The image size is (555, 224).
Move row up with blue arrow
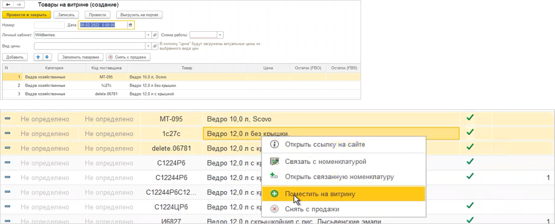38,57
